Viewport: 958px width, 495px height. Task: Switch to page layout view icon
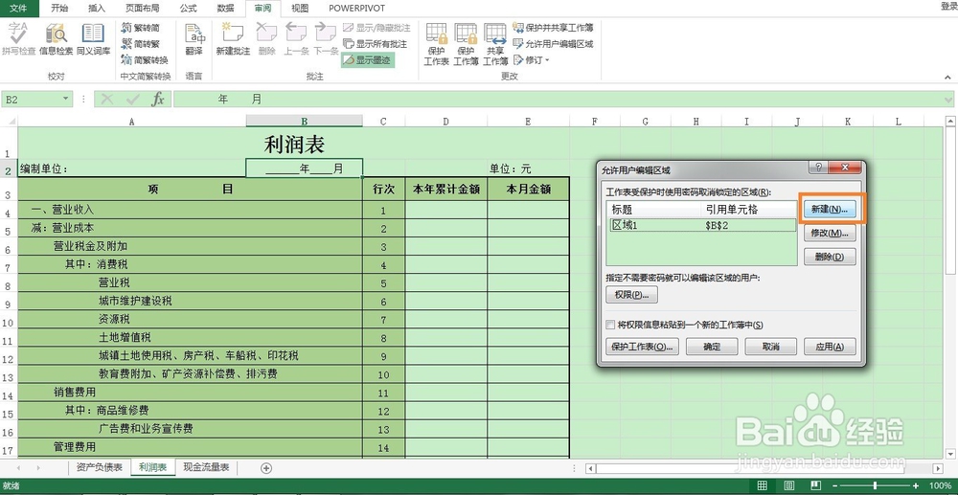pos(787,485)
